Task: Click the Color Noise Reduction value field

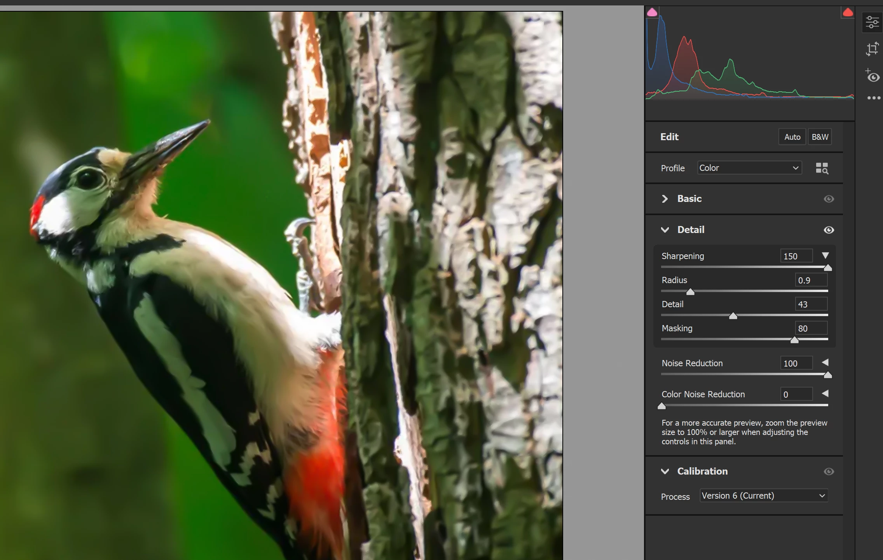Action: coord(796,394)
